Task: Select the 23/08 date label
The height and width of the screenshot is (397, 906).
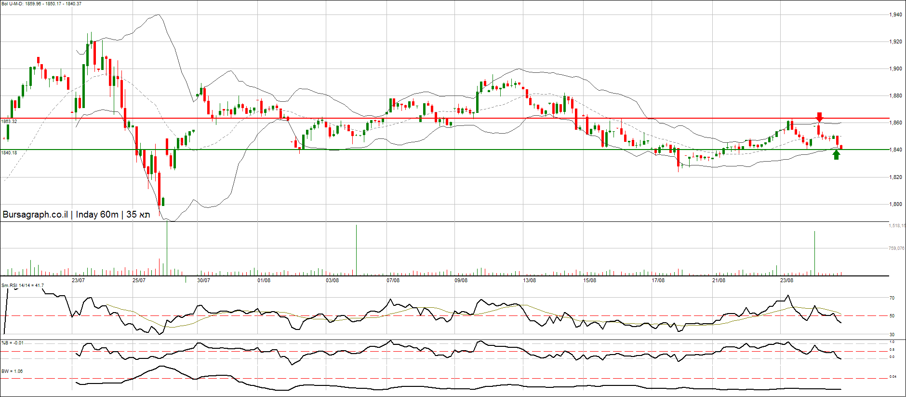Action: (786, 280)
